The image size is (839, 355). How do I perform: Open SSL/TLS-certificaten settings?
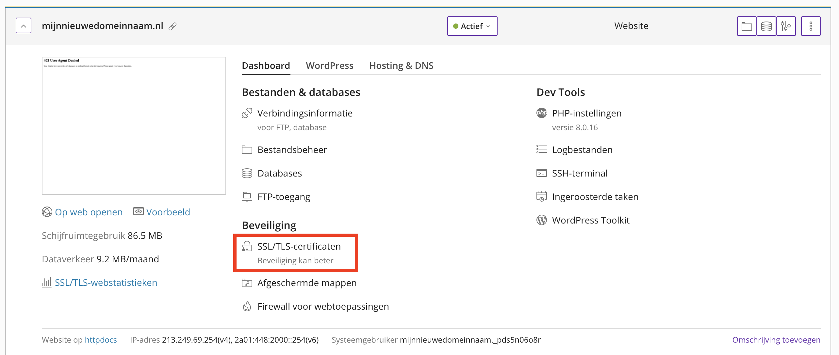299,246
